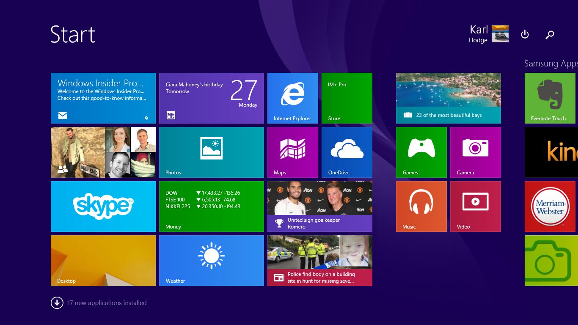Viewport: 578px width, 325px height.
Task: Open Ciara Mahoney's birthday in Calendar
Action: point(211,98)
